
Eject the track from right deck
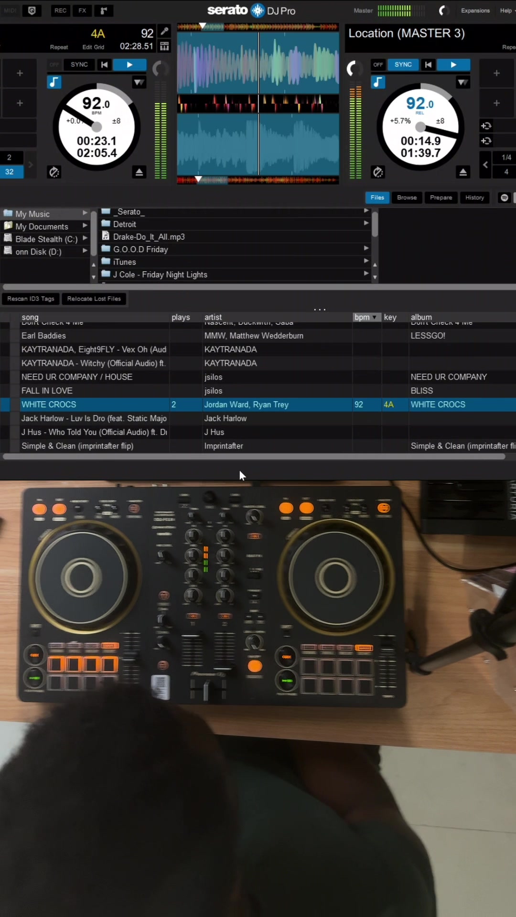(463, 172)
